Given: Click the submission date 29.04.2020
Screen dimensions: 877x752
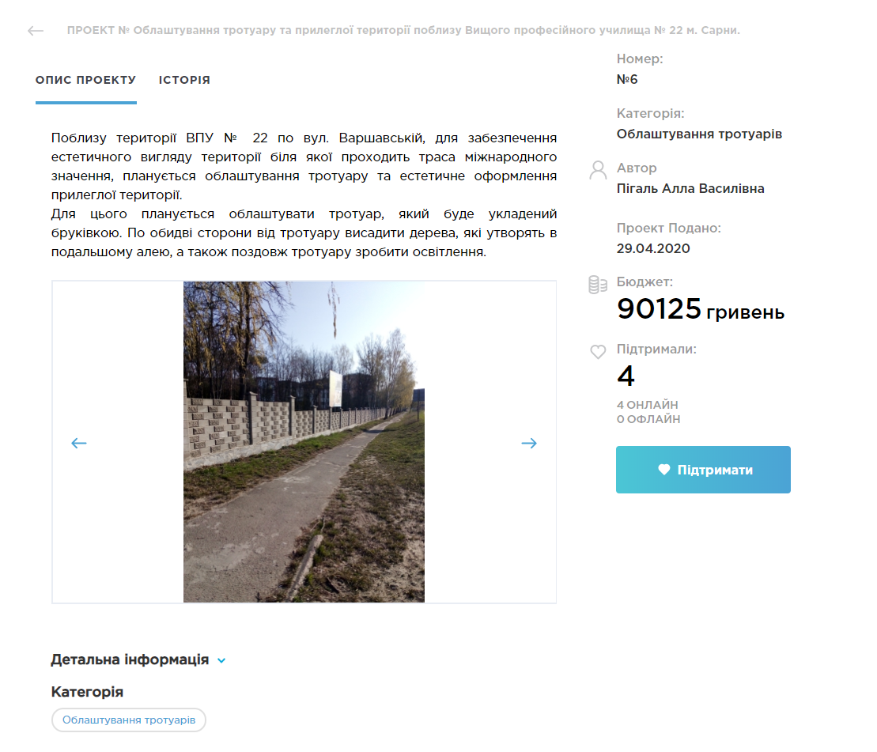Looking at the screenshot, I should [x=653, y=249].
